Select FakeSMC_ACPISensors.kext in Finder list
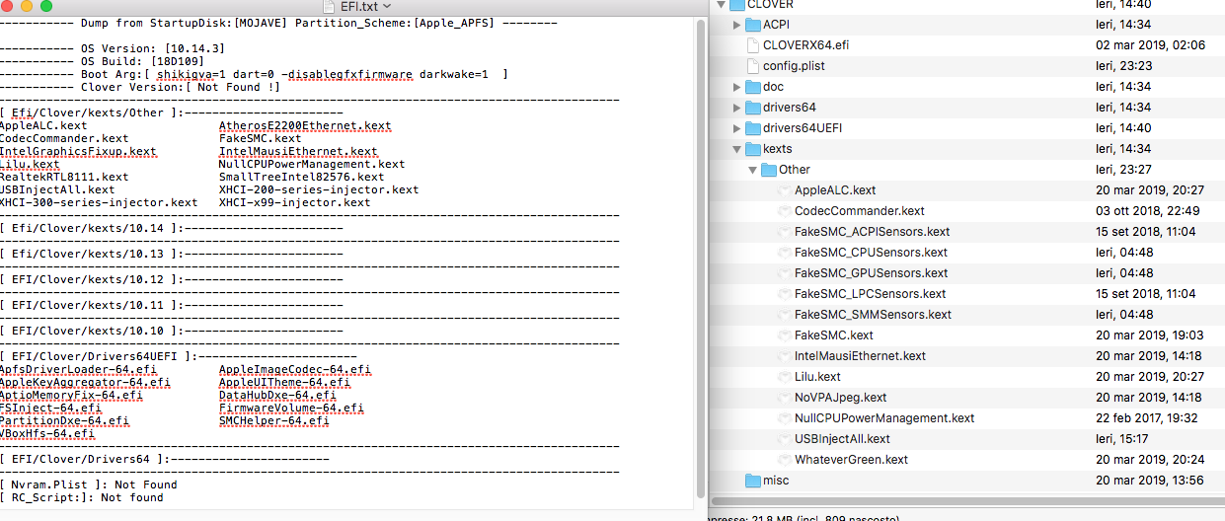This screenshot has height=521, width=1225. click(872, 232)
